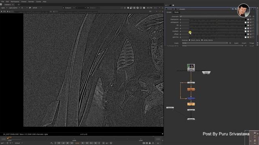Play the viewer backward
The height and width of the screenshot is (145, 259).
click(72, 143)
